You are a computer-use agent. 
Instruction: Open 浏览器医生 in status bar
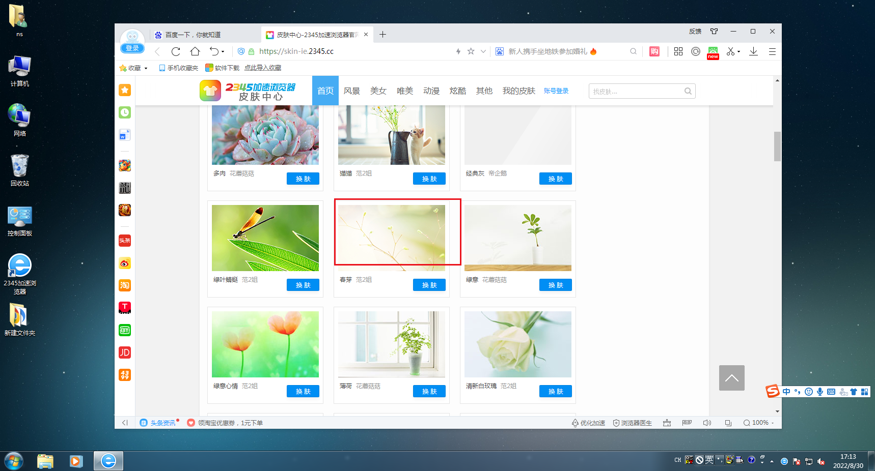633,423
